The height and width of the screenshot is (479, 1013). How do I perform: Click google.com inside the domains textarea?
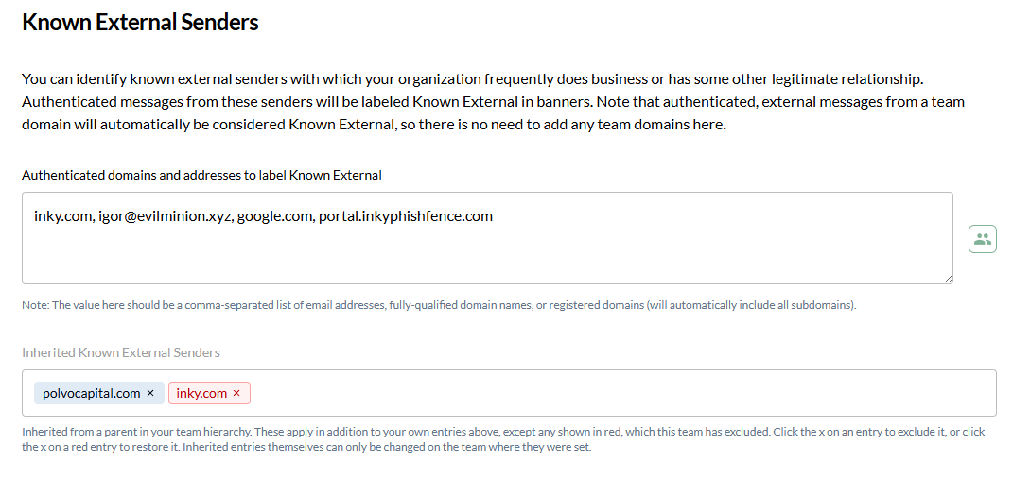pos(274,216)
